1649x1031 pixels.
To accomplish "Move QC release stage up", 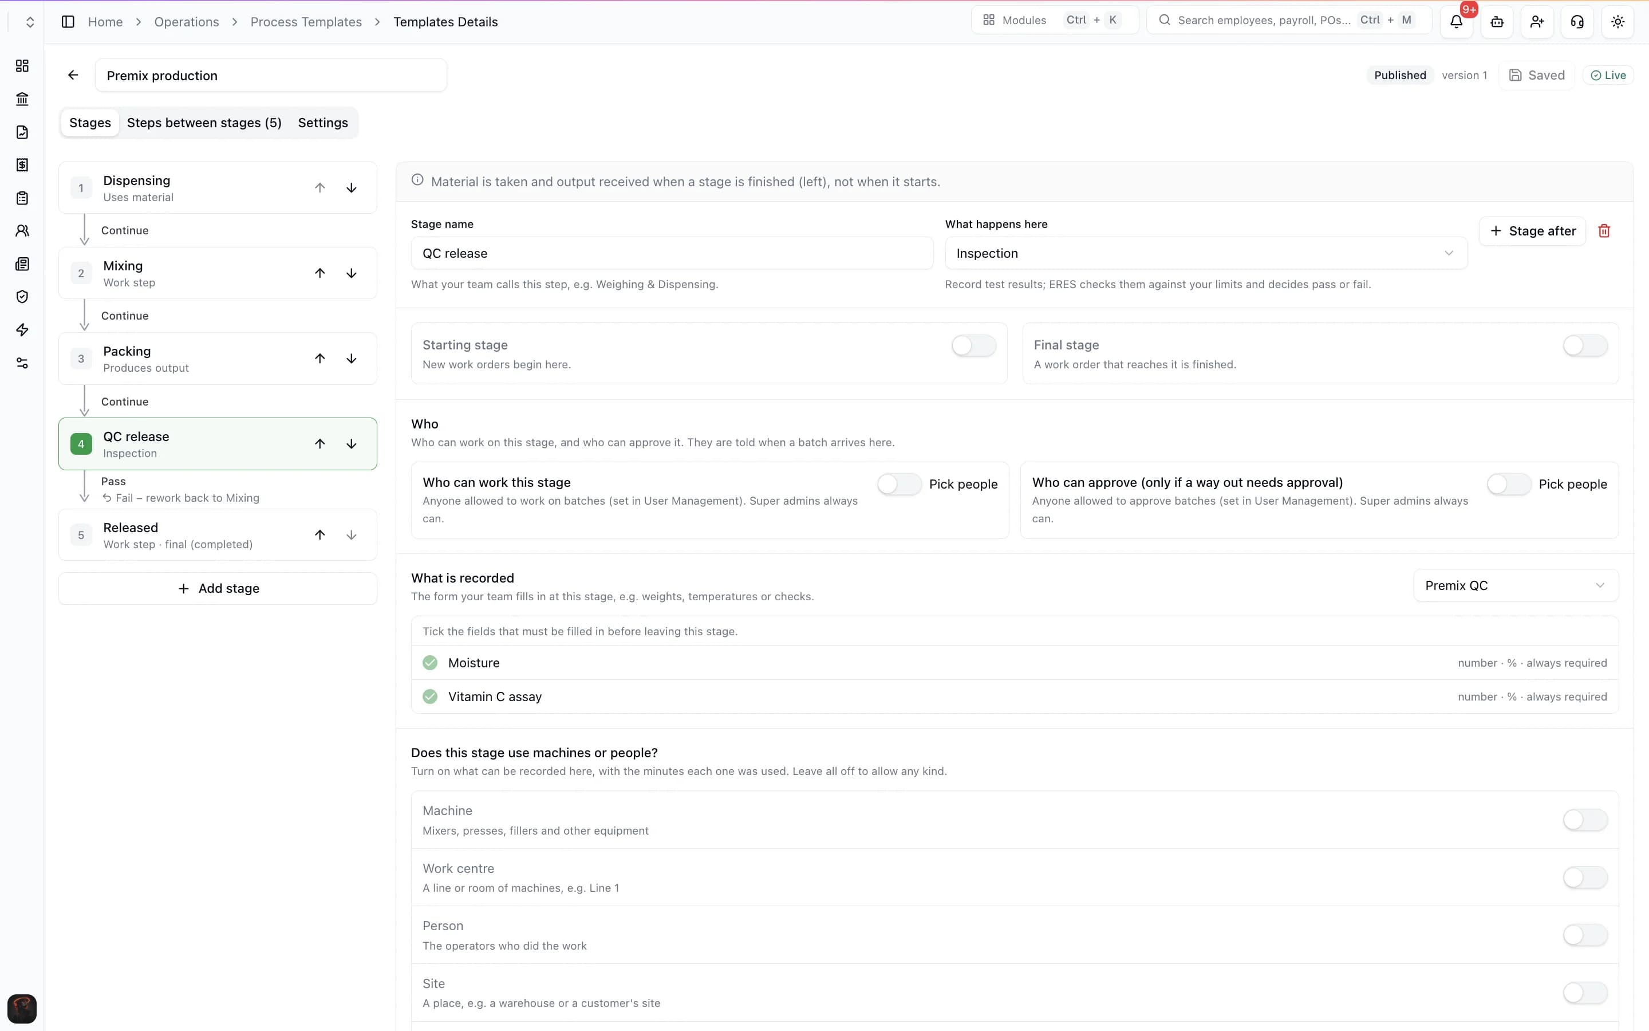I will pyautogui.click(x=319, y=444).
